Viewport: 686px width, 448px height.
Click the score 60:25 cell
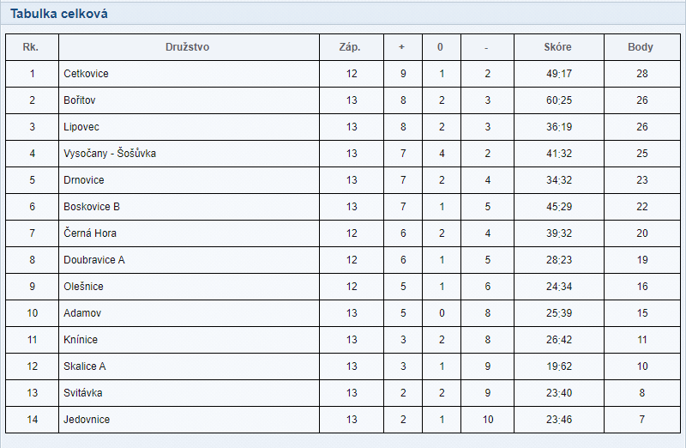tap(559, 100)
